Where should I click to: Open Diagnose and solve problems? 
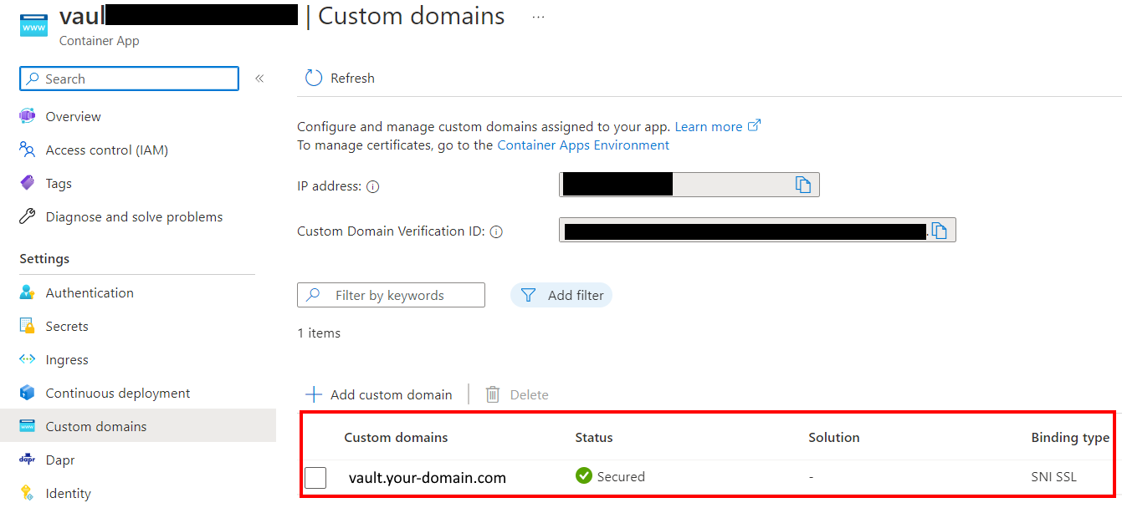coord(134,217)
